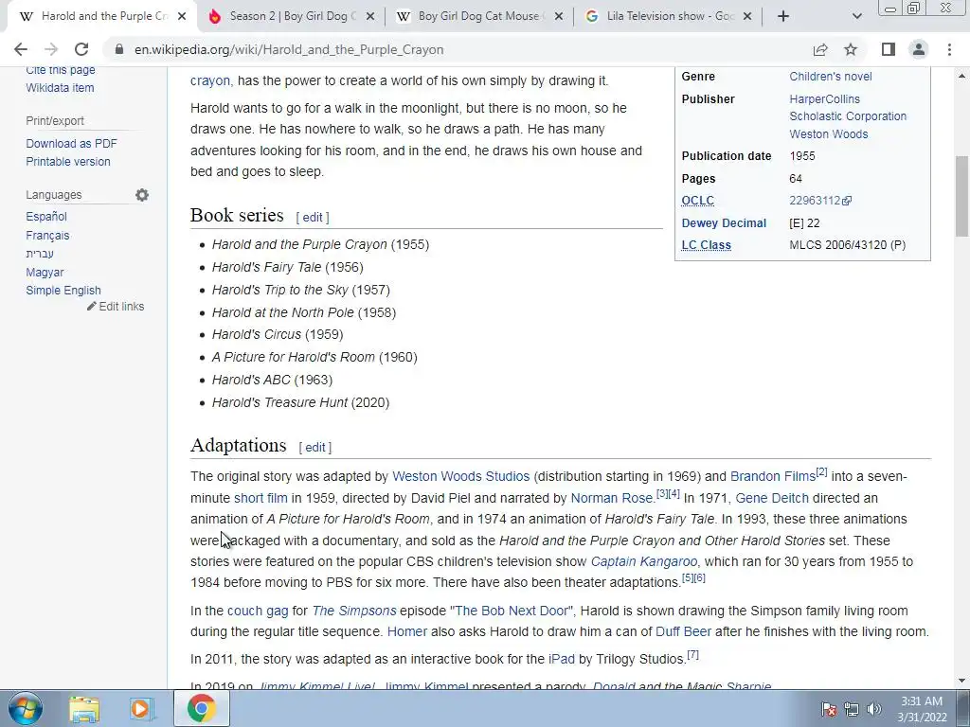The height and width of the screenshot is (727, 970).
Task: Open the Norman Rose link
Action: [x=611, y=498]
